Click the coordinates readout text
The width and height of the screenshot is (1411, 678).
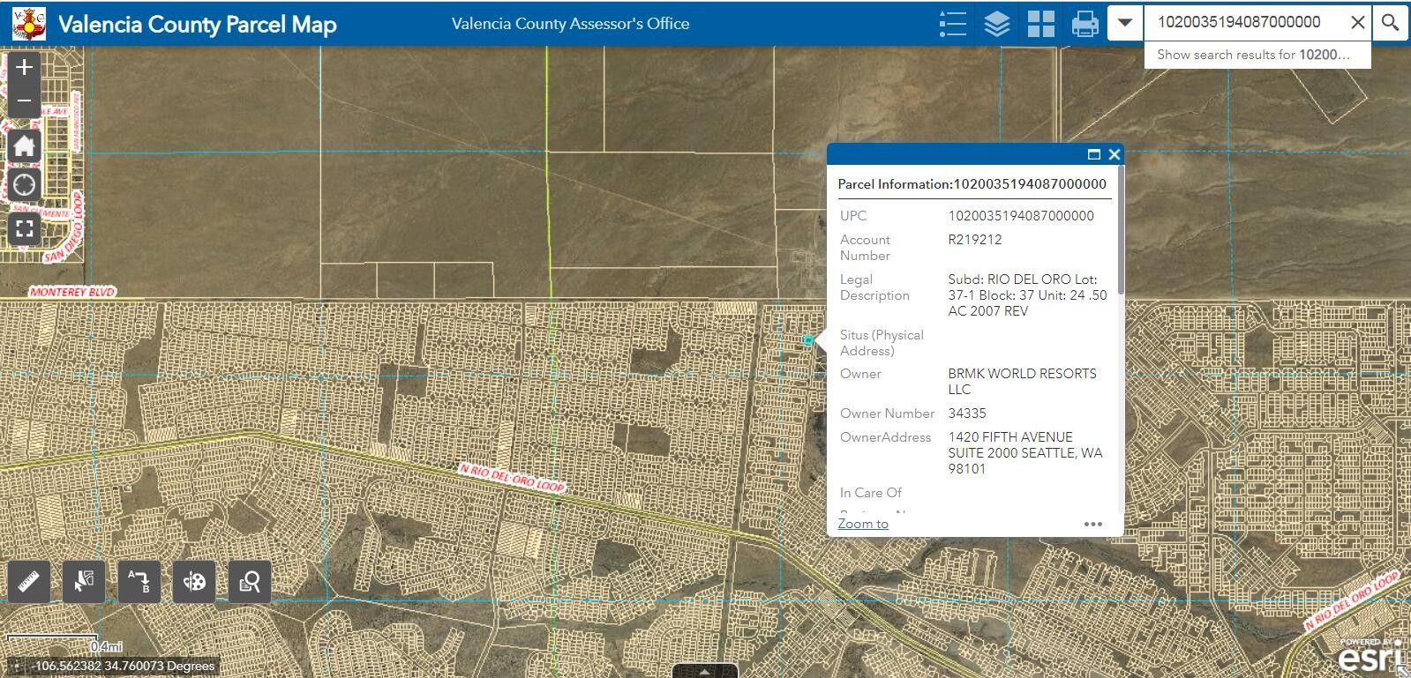(124, 667)
